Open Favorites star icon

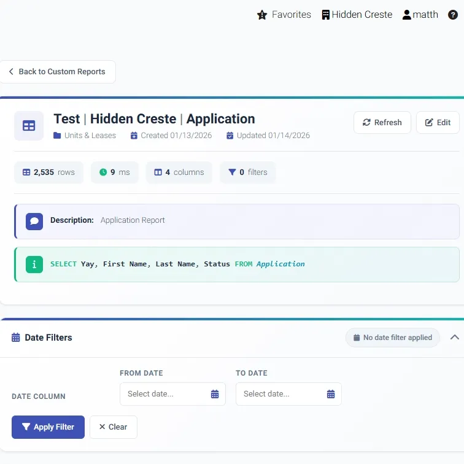[262, 15]
